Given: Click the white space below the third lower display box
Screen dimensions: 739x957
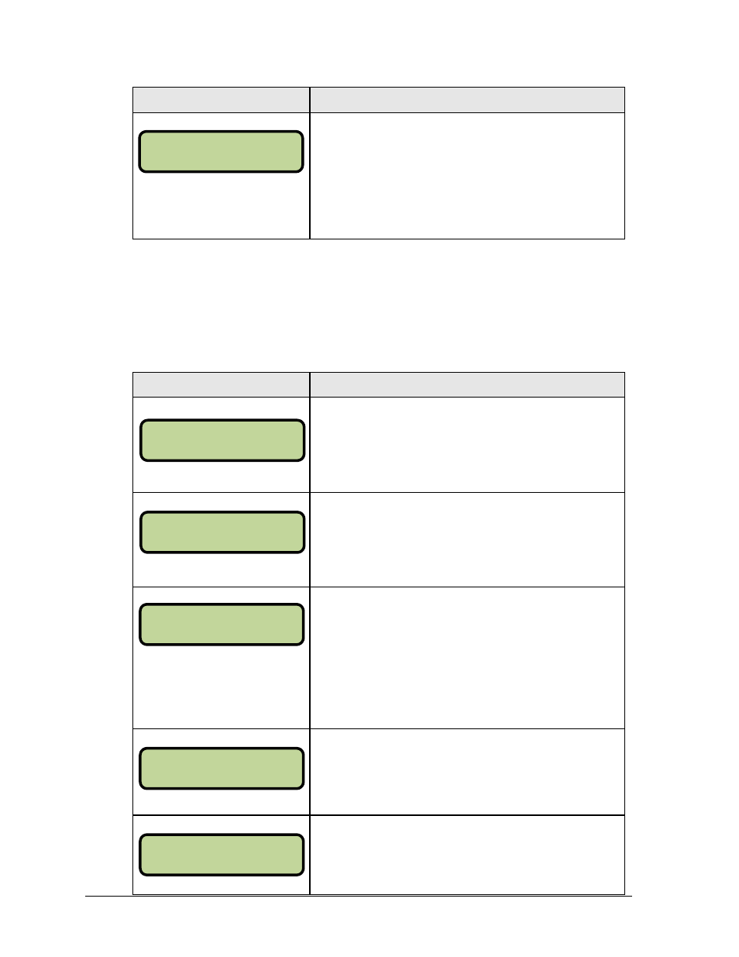Looking at the screenshot, I should 222,687.
